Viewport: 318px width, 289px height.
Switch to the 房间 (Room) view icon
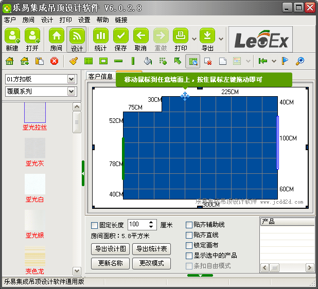57,36
